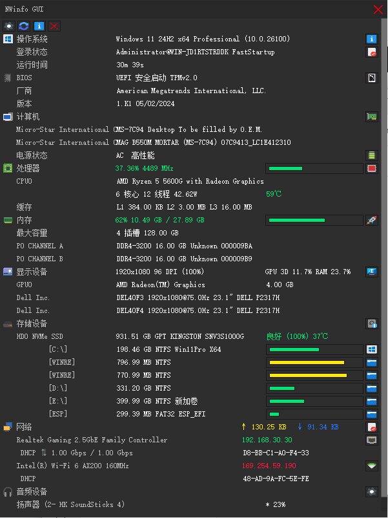
Task: Click the red icon on 处理器 row
Action: (x=372, y=169)
